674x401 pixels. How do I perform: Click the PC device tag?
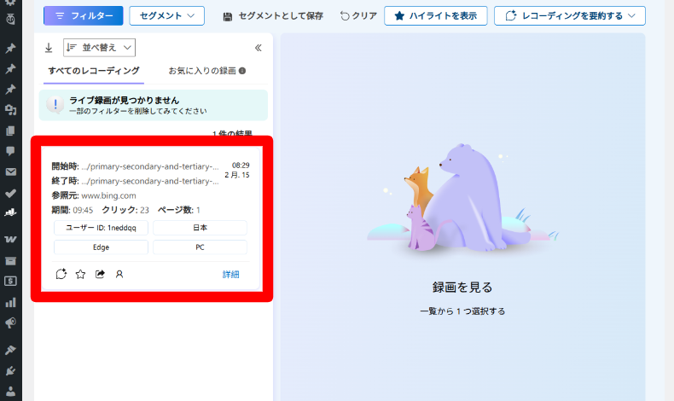[x=200, y=247]
